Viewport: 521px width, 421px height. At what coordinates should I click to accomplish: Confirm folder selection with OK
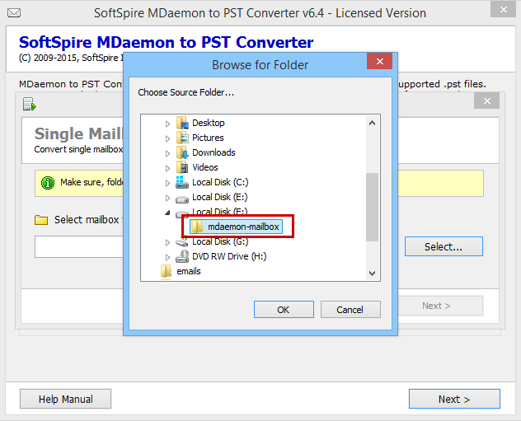click(284, 310)
